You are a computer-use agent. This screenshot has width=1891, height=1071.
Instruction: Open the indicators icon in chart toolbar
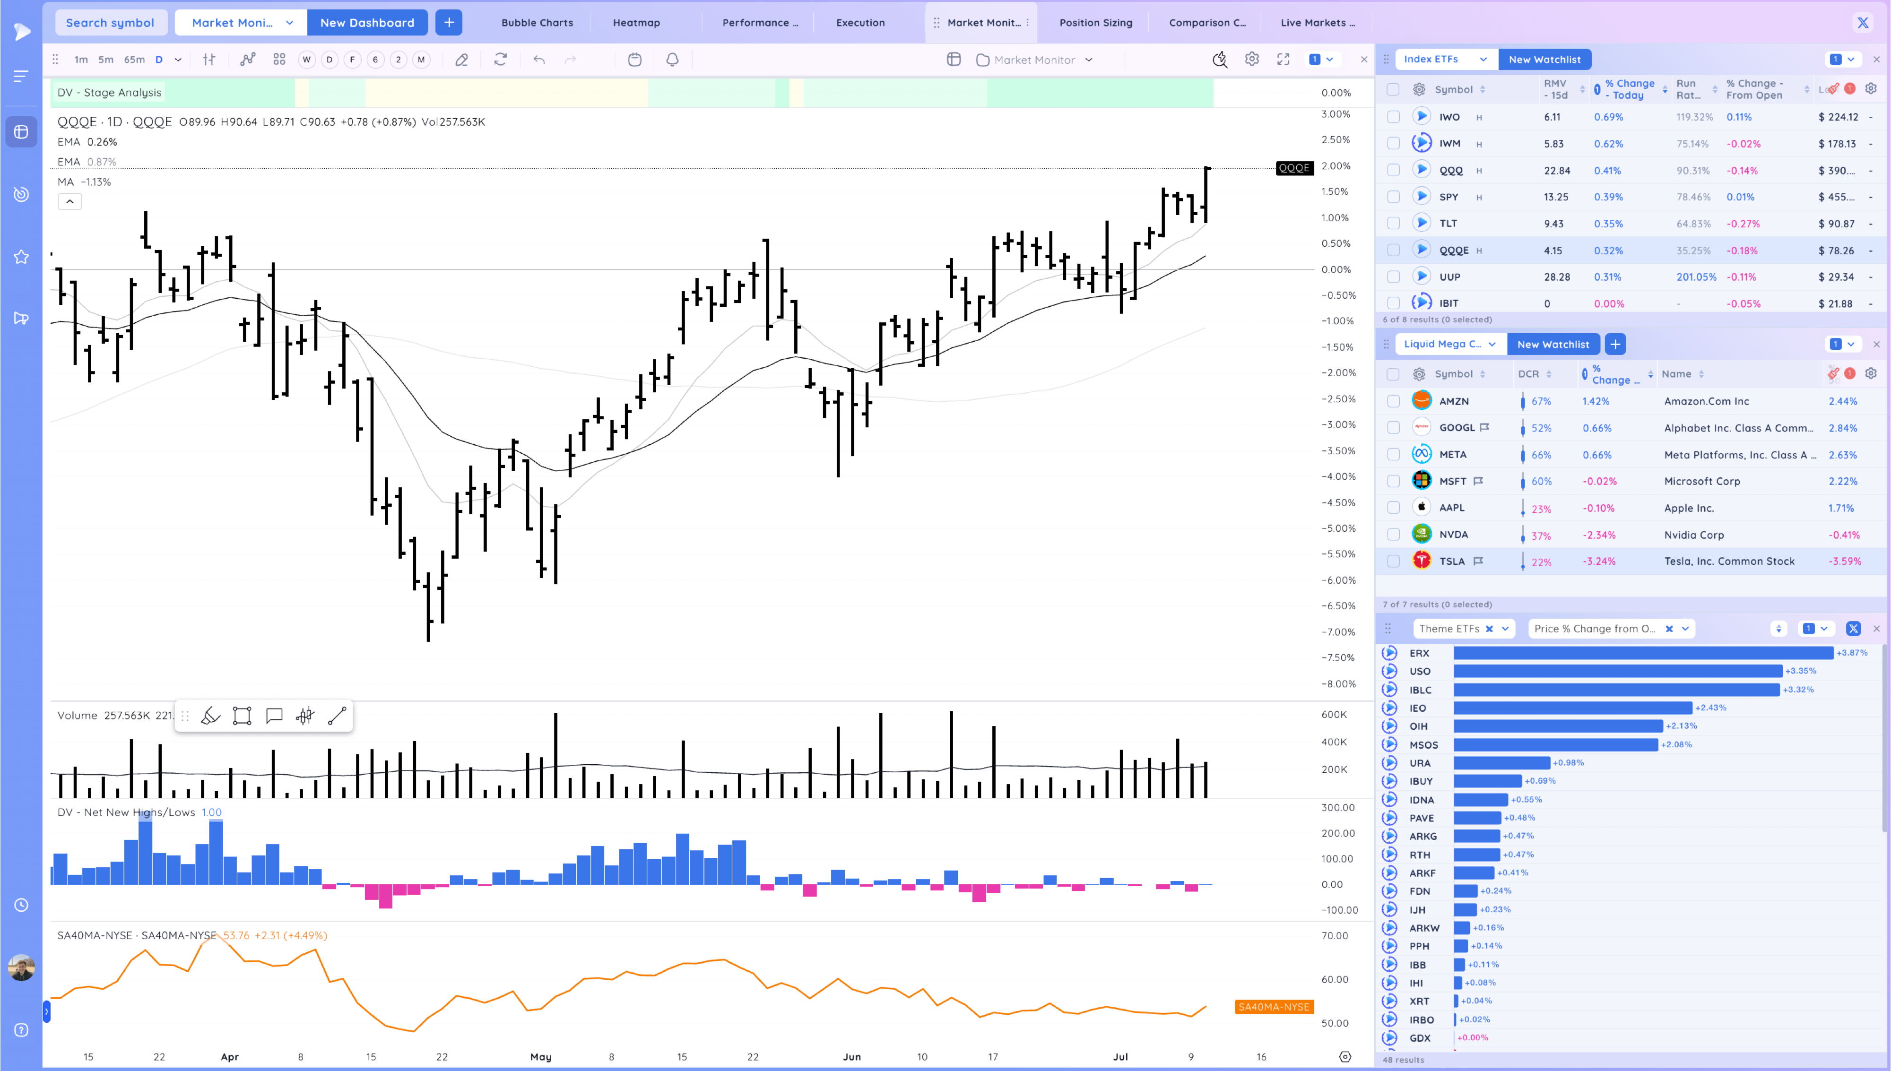click(248, 60)
